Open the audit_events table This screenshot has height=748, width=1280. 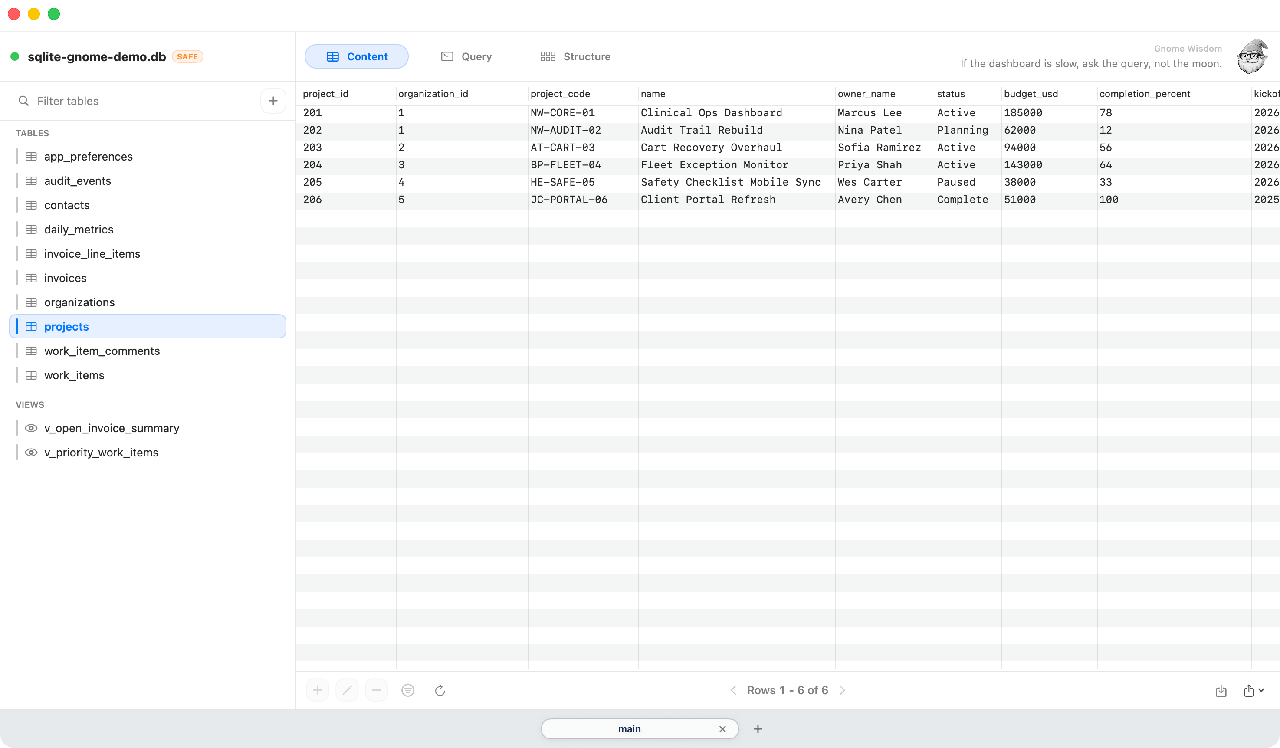coord(147,181)
